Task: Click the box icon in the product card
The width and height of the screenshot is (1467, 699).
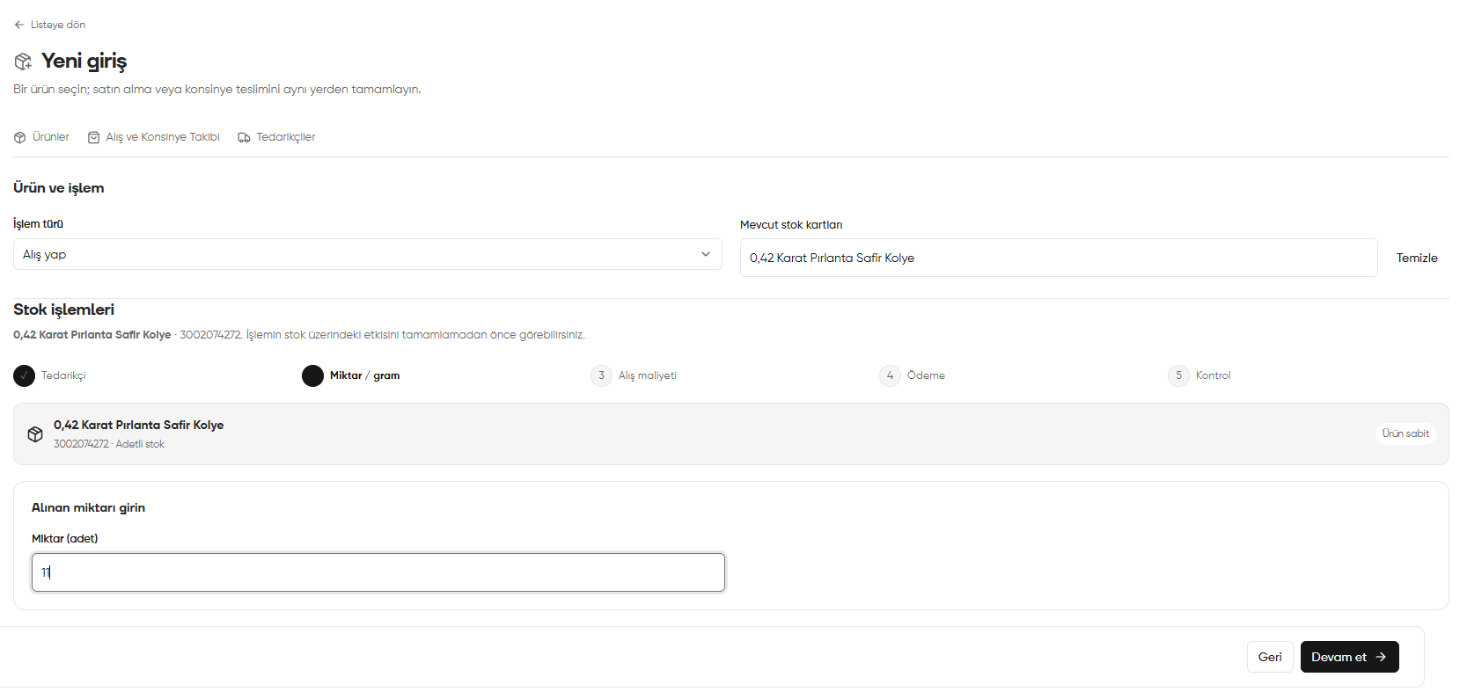Action: pyautogui.click(x=35, y=434)
